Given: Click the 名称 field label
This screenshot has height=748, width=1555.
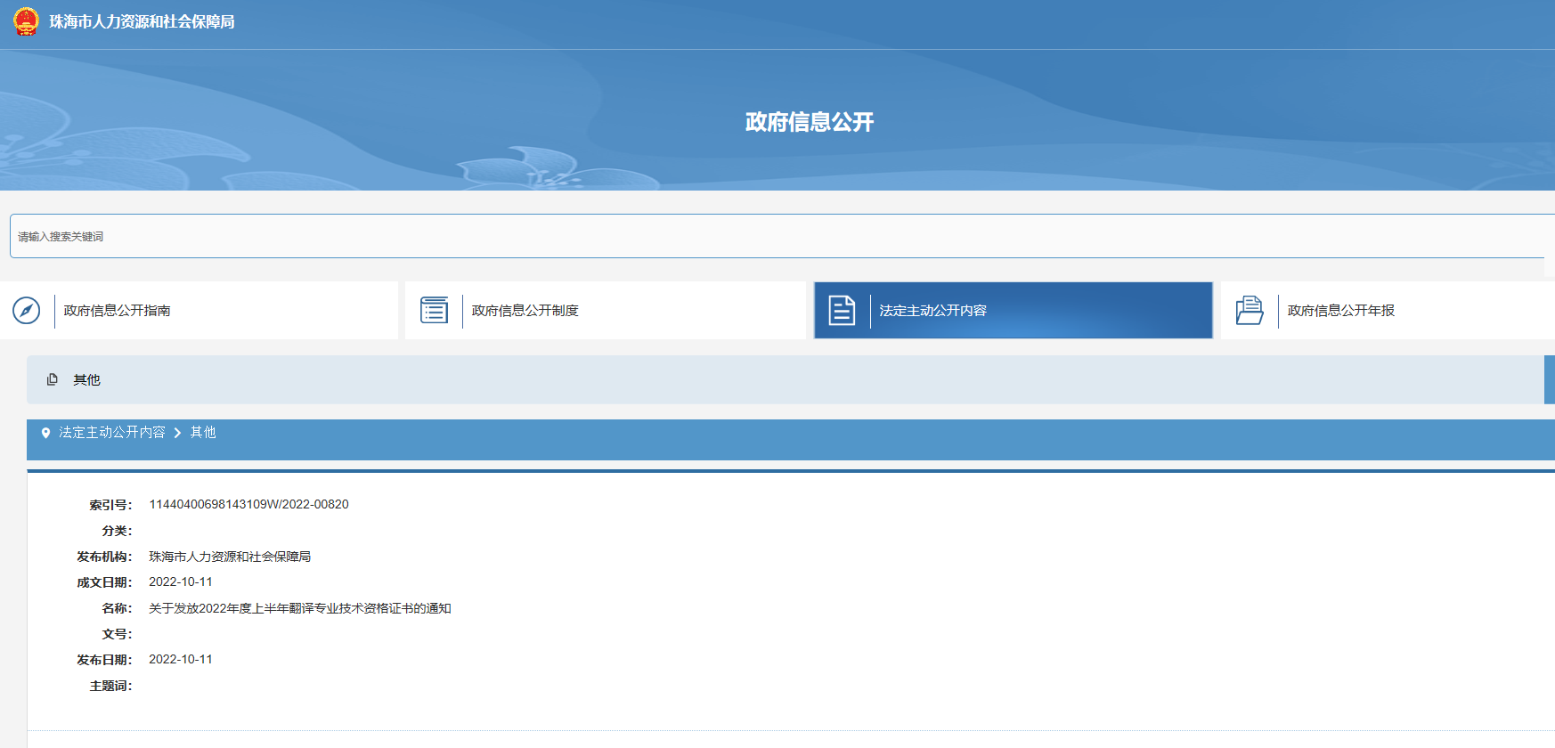Looking at the screenshot, I should (117, 608).
